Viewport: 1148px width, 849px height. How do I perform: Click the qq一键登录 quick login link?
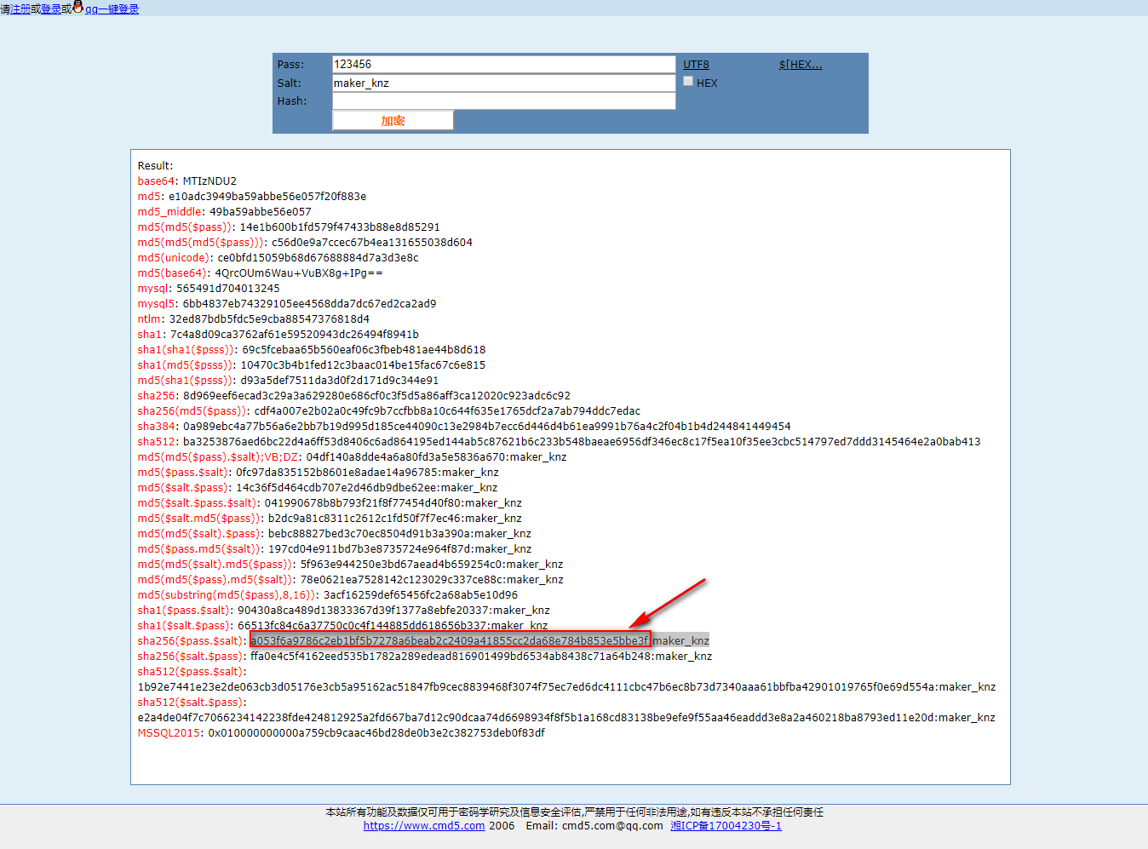pos(111,9)
